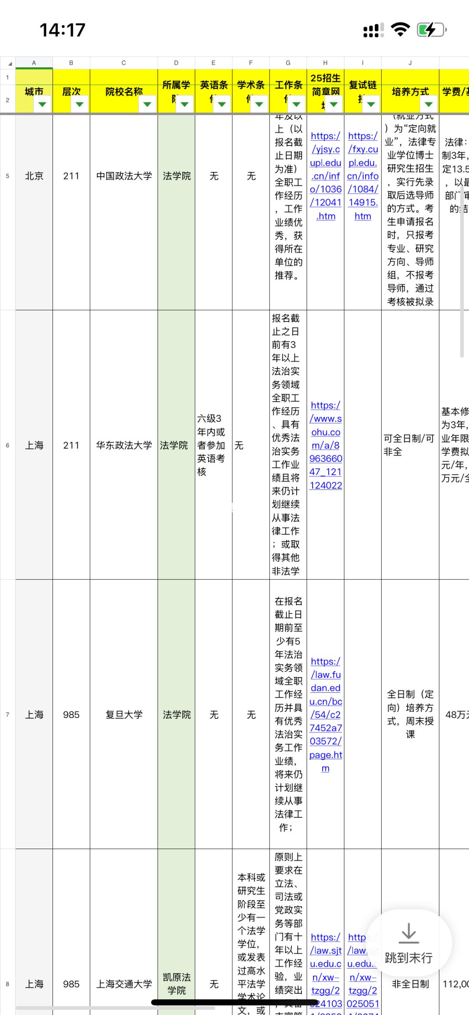
Task: Select the 非全日制 cell in row 8
Action: (410, 984)
